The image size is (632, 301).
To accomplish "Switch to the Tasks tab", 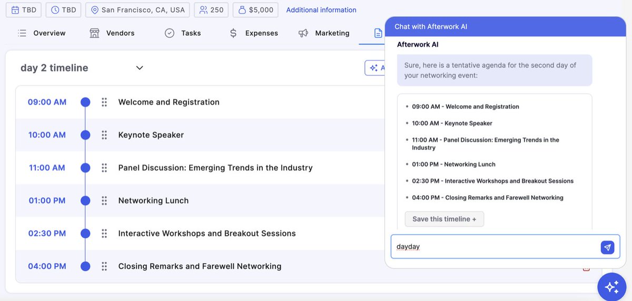I will (x=183, y=33).
